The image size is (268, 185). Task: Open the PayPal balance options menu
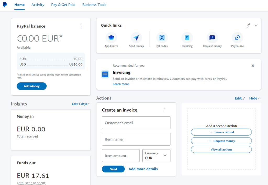(x=81, y=26)
